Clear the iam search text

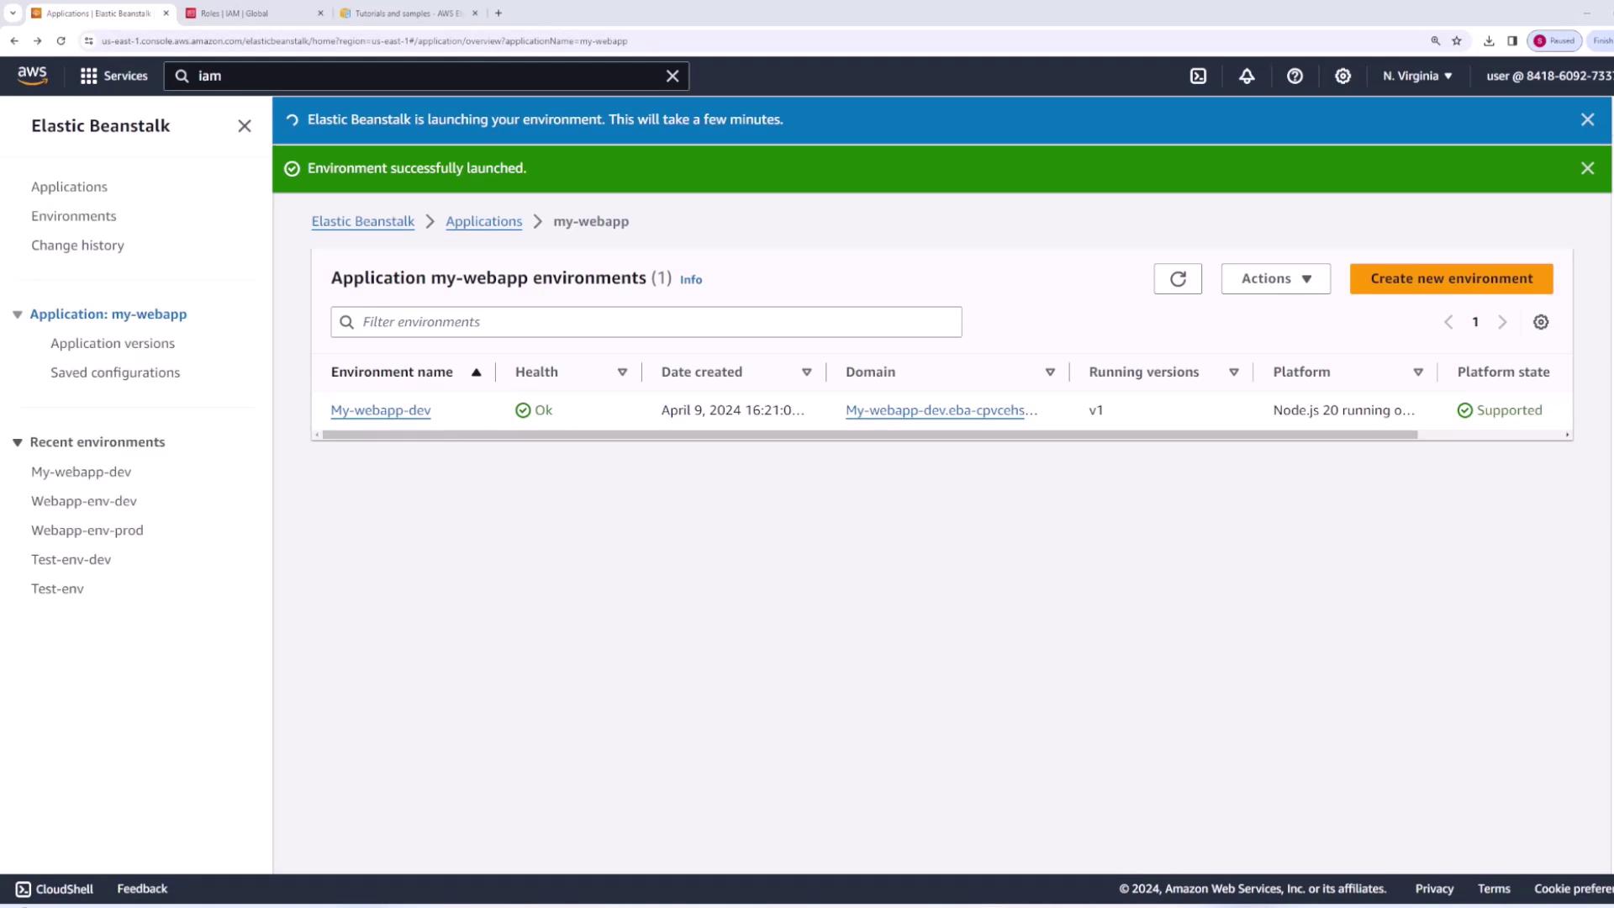coord(672,76)
